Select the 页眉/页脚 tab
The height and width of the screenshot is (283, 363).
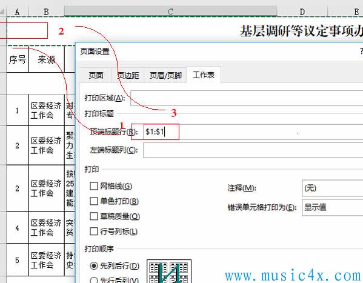[165, 75]
